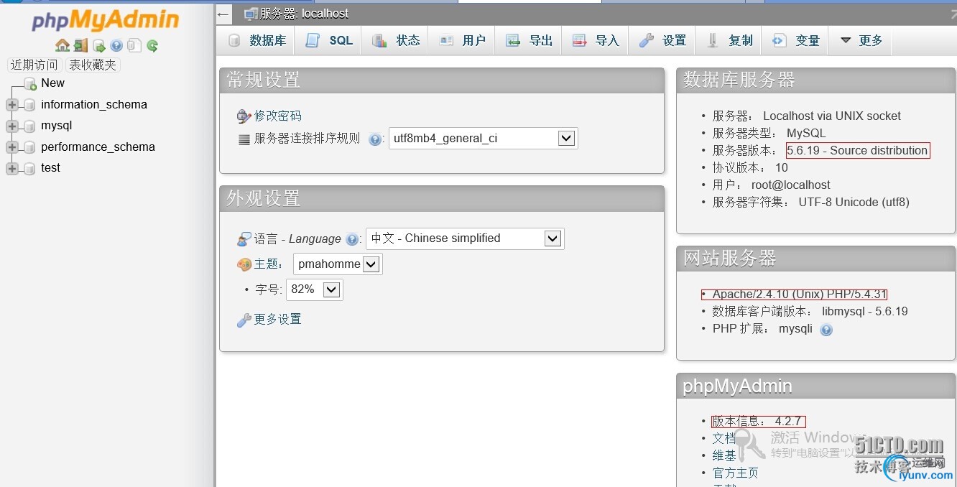Open the 更多 dropdown in top menu
Screen dimensions: 957x487
coord(860,41)
